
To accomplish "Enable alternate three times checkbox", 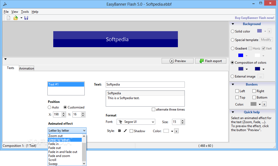I will point(154,110).
